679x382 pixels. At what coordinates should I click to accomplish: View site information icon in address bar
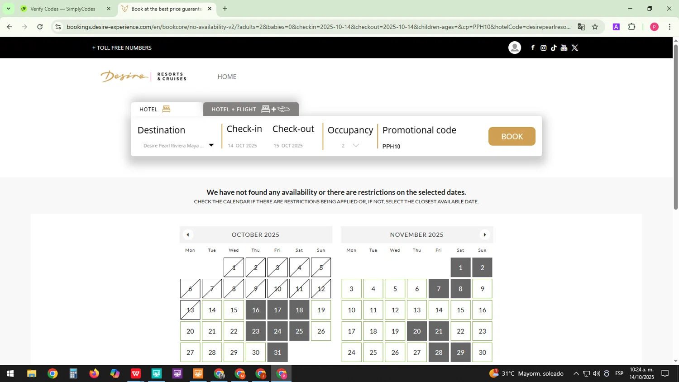pyautogui.click(x=58, y=27)
